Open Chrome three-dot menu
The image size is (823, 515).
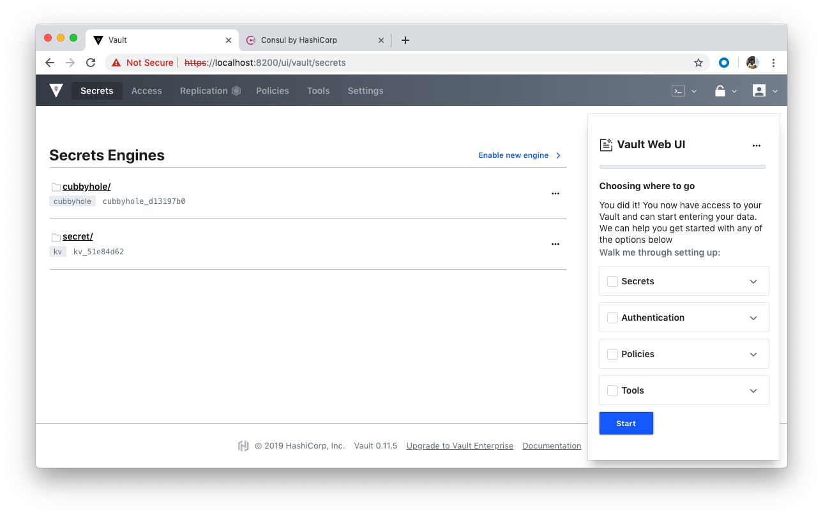pyautogui.click(x=773, y=63)
